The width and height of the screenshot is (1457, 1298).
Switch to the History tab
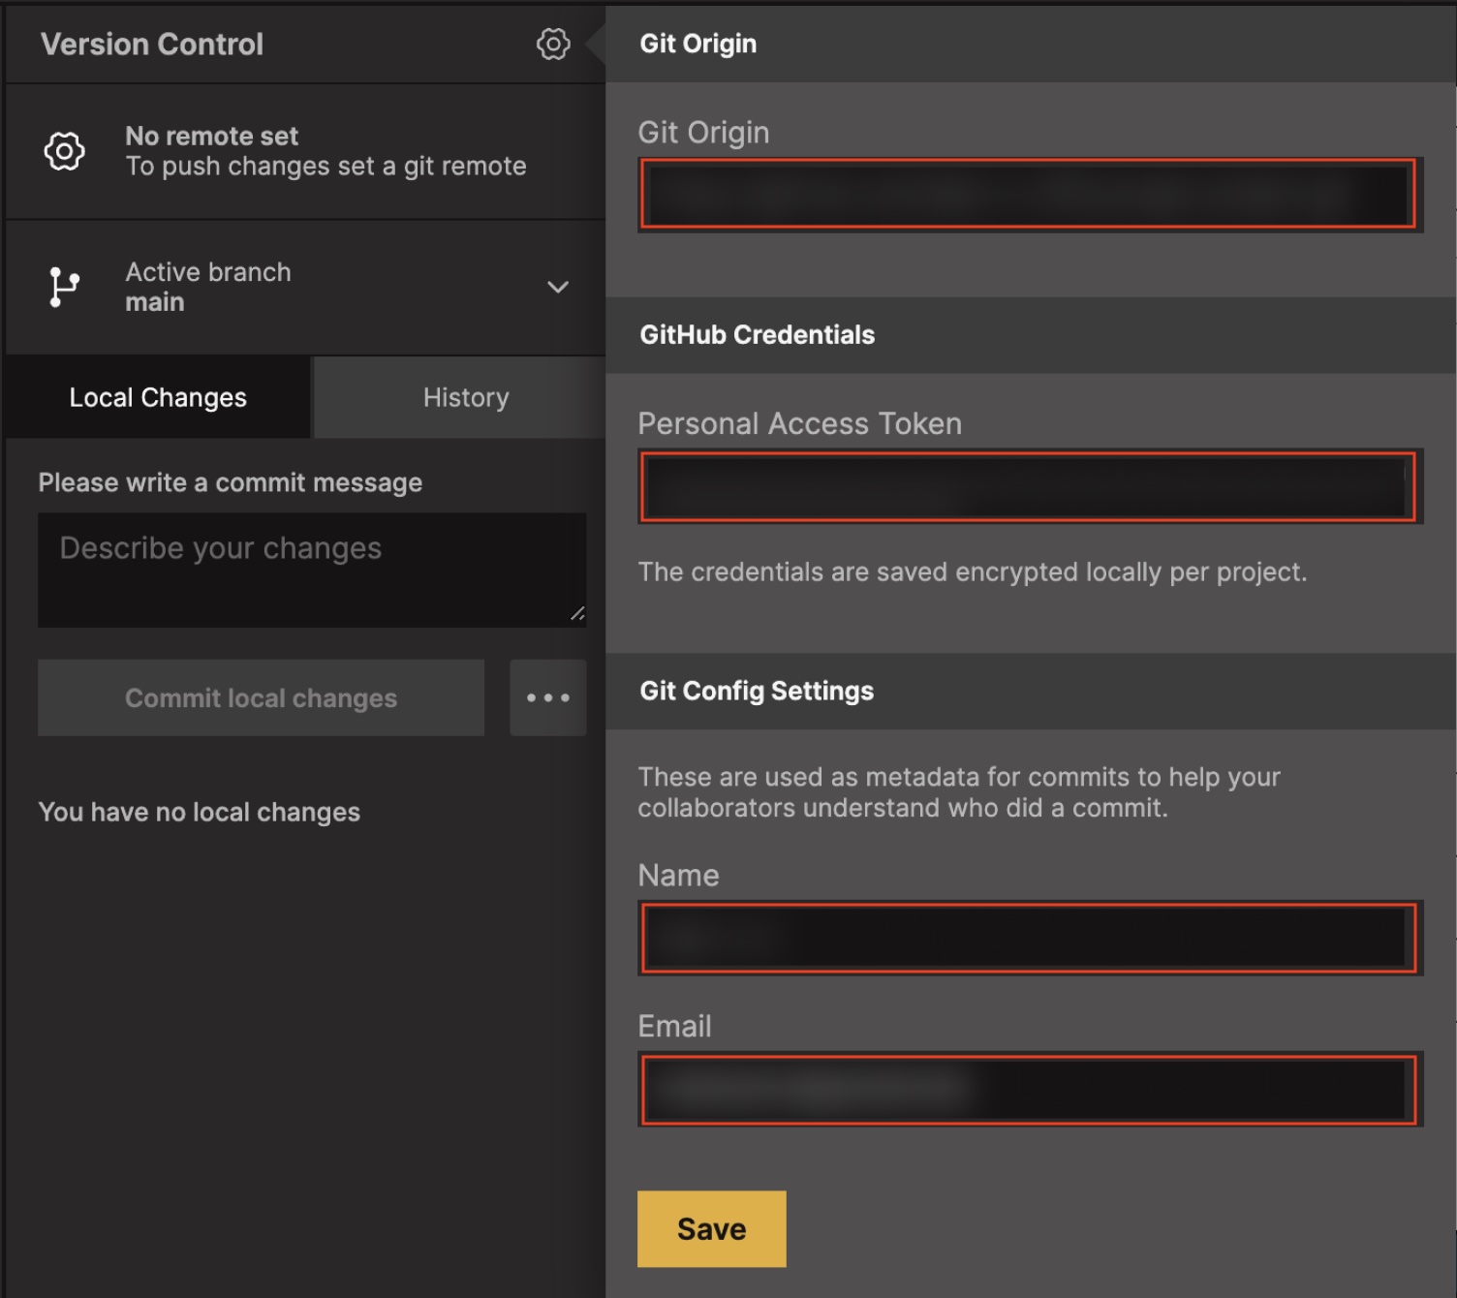(x=465, y=397)
